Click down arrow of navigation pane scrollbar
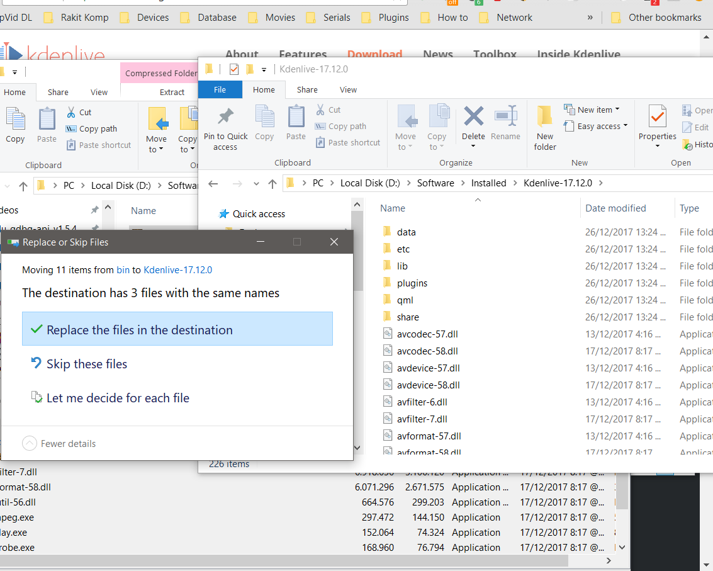The width and height of the screenshot is (713, 571). [x=357, y=448]
